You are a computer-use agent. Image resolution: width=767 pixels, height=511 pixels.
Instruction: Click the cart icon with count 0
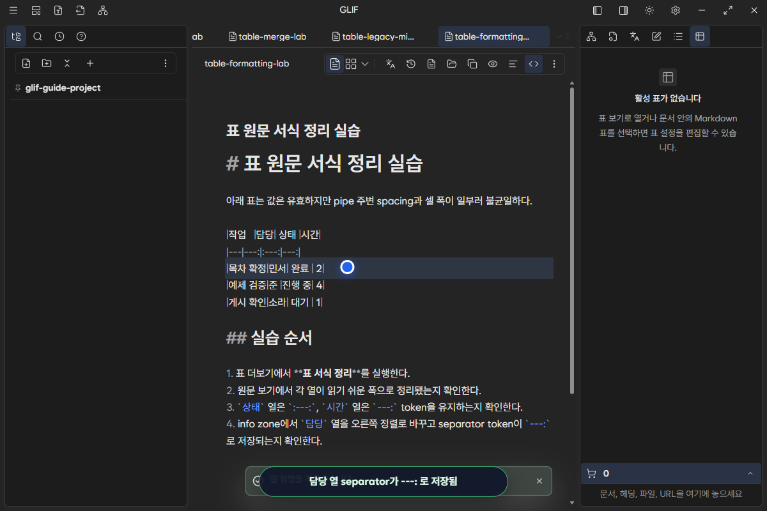click(x=591, y=473)
